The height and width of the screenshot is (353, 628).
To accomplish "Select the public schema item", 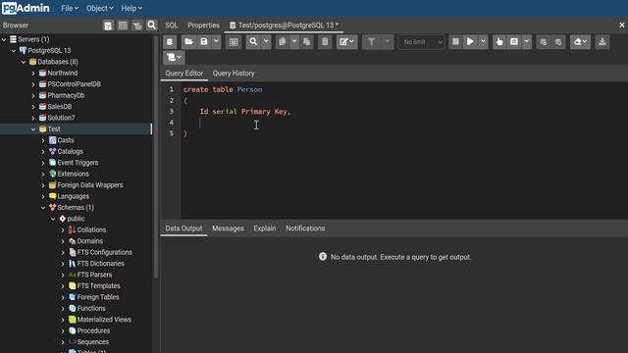I will coord(76,219).
